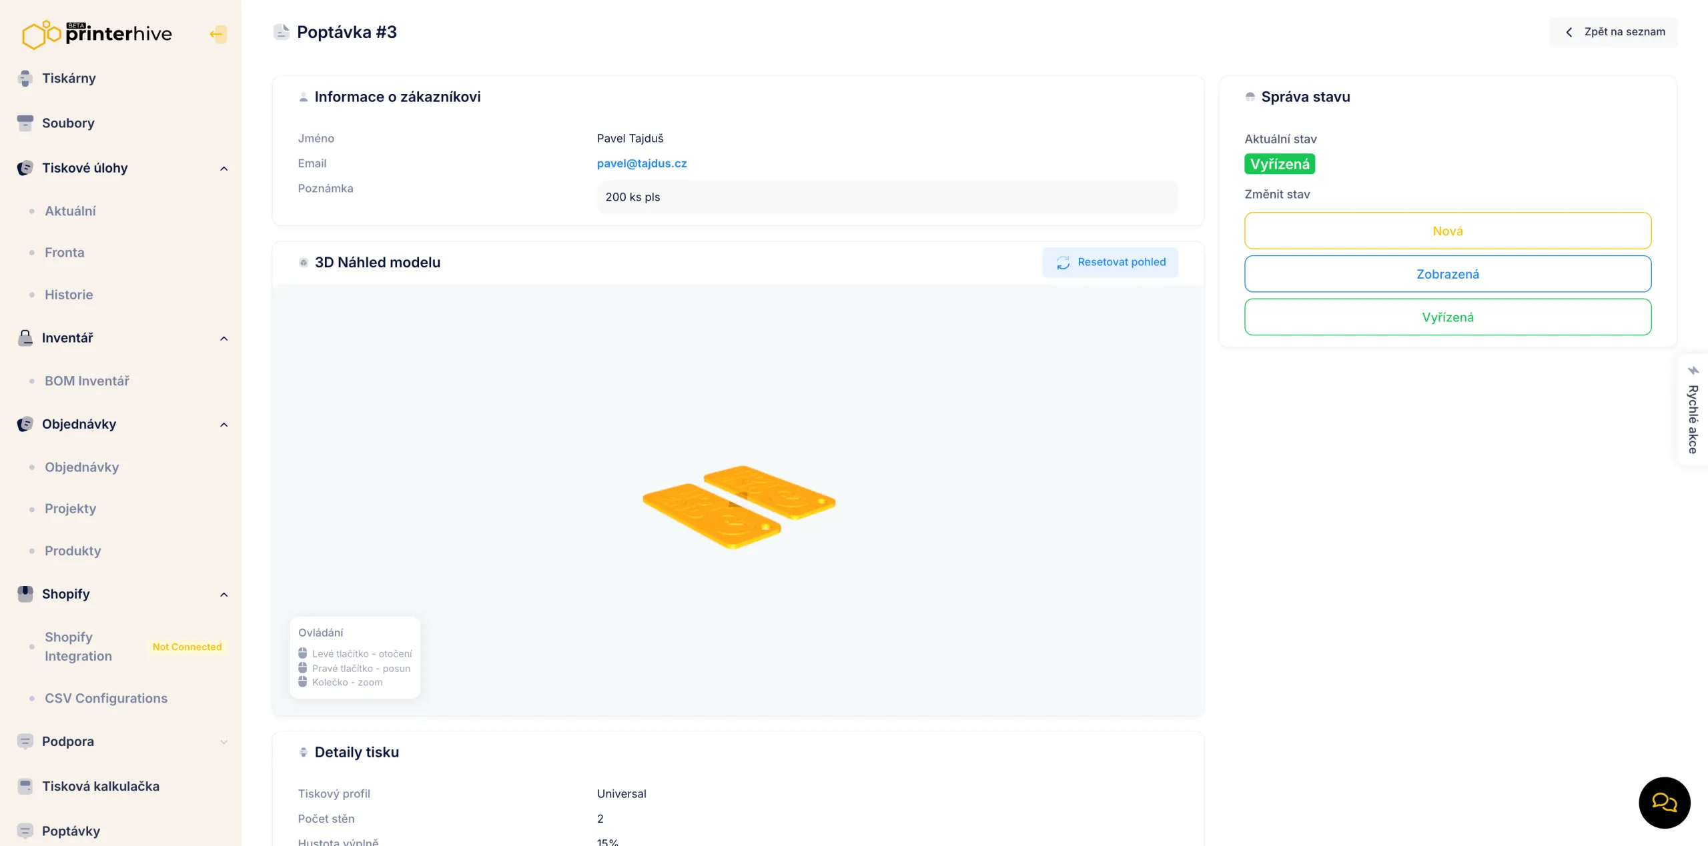Expand the Podpora section

(x=224, y=741)
